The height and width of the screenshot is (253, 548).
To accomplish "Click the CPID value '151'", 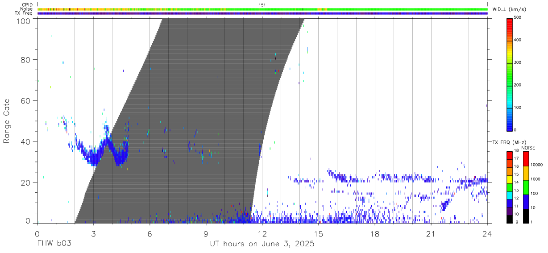I will point(262,5).
